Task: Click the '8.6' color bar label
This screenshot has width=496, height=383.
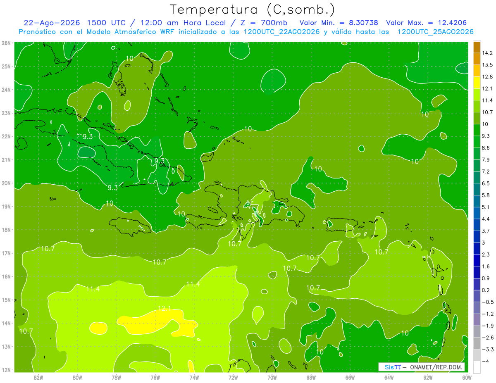Action: [x=486, y=147]
